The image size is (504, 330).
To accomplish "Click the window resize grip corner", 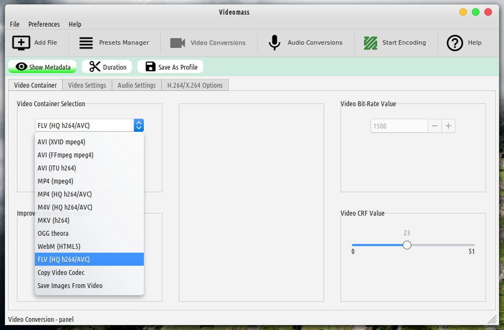I will [492, 319].
